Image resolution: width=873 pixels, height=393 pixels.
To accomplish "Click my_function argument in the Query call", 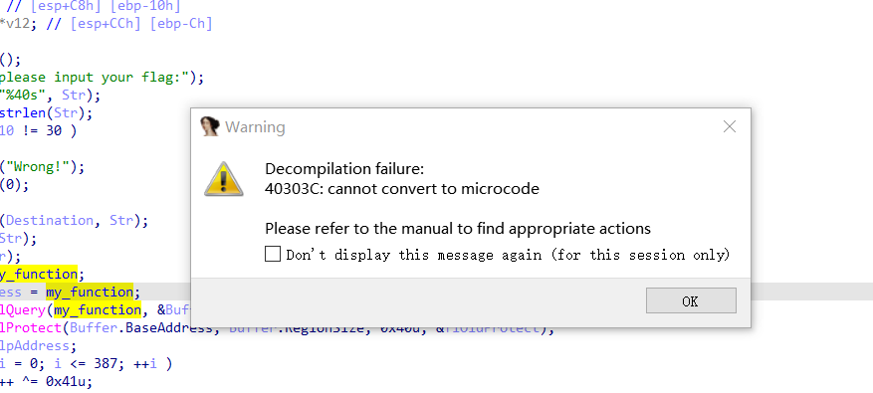I will (98, 309).
